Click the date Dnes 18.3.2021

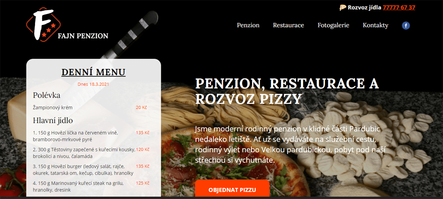[93, 84]
